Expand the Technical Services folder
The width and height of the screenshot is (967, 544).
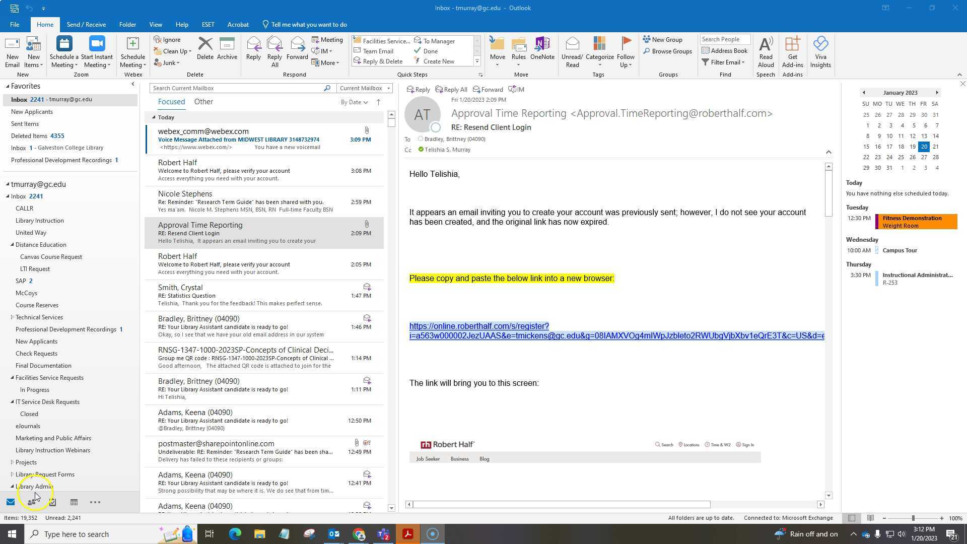13,317
